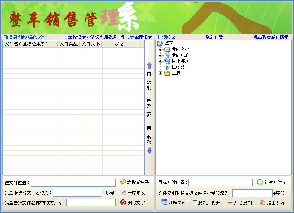
Task: Click the 后台复制 button text
Action: pos(243,202)
